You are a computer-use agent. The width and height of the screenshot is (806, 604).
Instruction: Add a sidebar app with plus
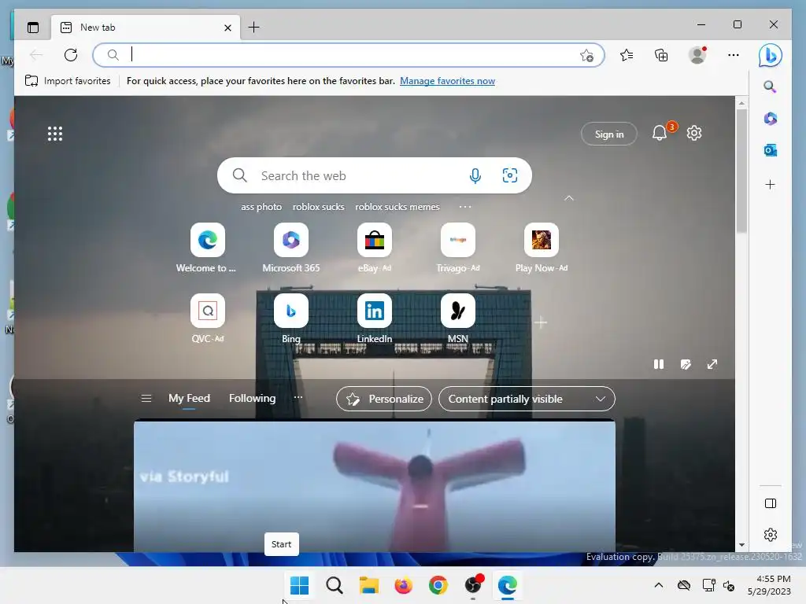click(770, 184)
